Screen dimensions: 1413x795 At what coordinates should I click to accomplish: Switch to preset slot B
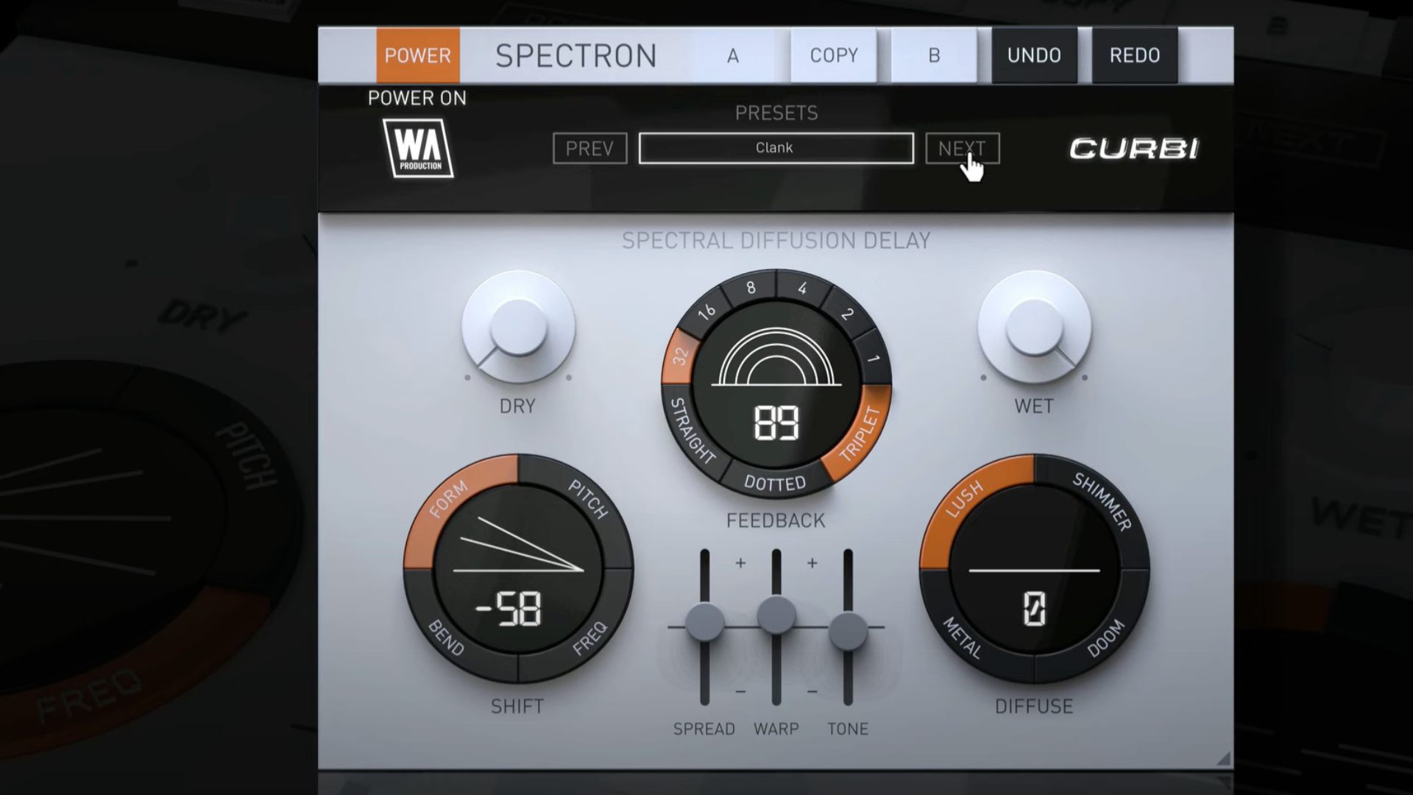point(933,55)
